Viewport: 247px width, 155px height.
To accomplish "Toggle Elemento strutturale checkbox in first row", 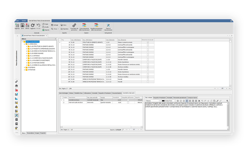I will [x=148, y=42].
